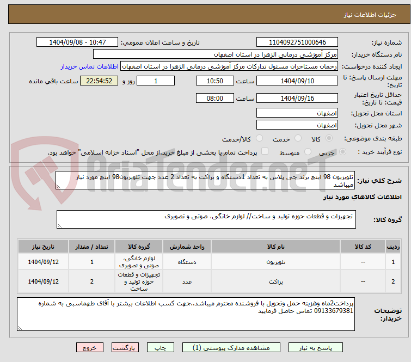Image resolution: width=411 pixels, height=362 pixels.
Task: Click the price validity date 1404/09/16
Action: (x=297, y=99)
